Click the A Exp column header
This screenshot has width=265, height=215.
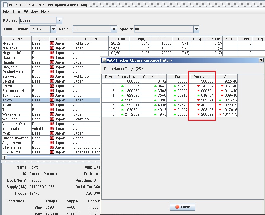click(230, 39)
